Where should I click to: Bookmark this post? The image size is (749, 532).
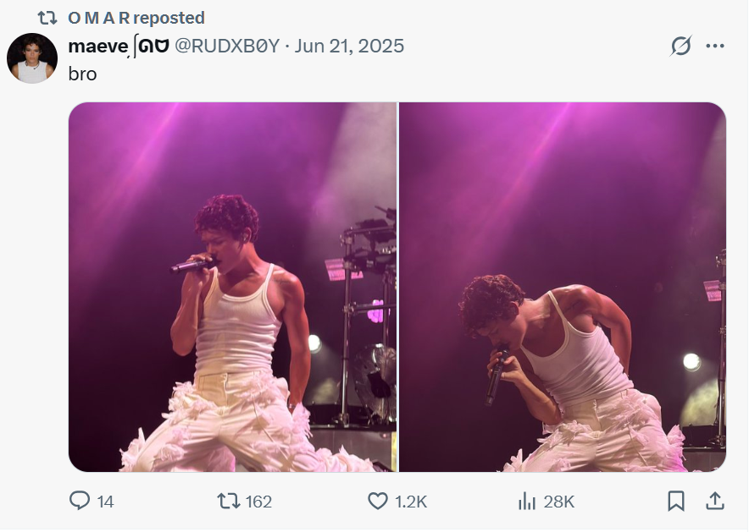click(675, 502)
